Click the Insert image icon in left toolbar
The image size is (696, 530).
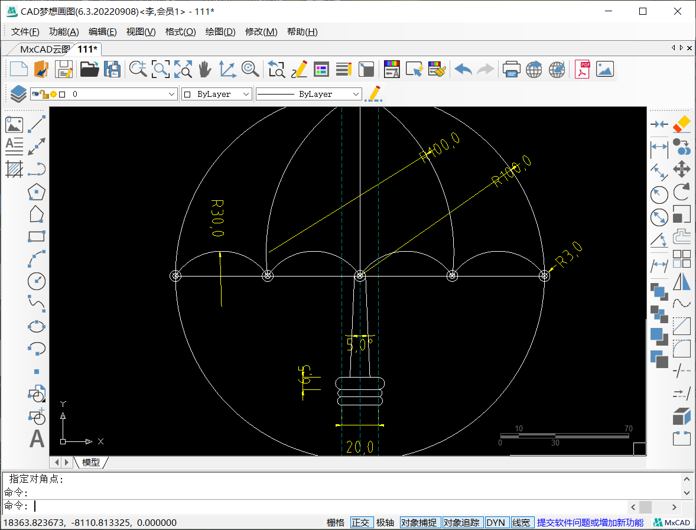point(14,125)
